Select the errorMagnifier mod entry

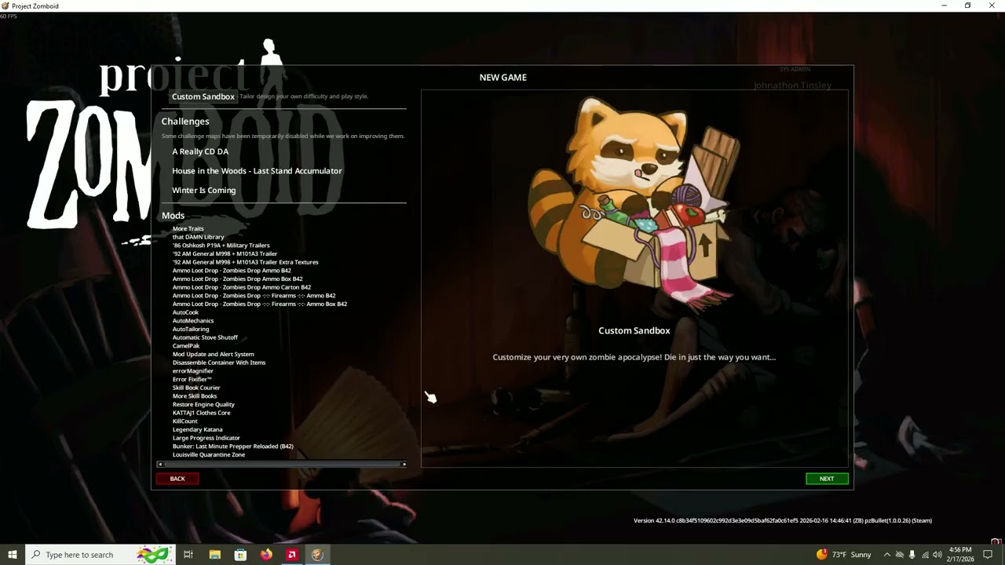coord(192,371)
